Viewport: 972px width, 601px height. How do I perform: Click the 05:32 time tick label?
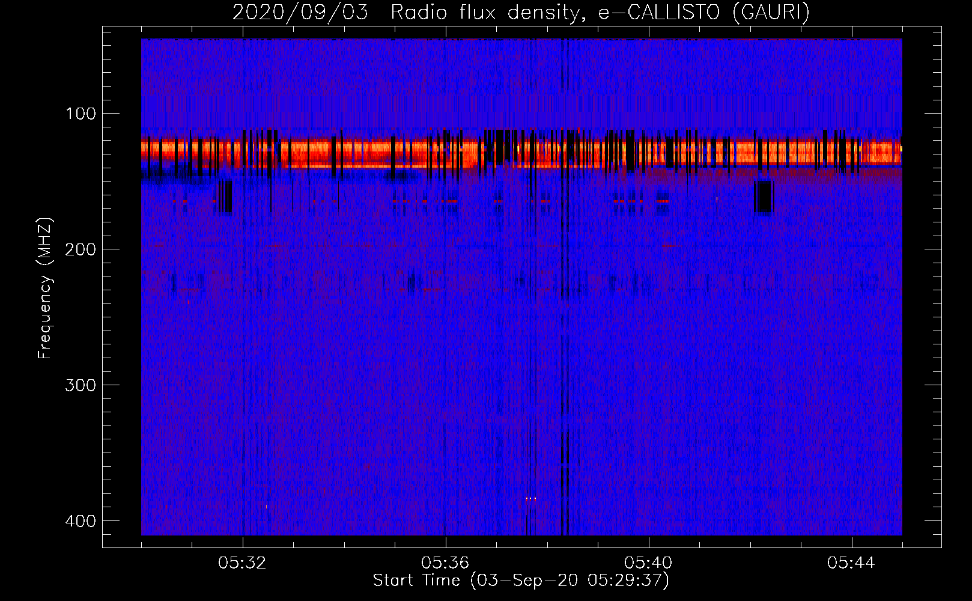coord(243,563)
